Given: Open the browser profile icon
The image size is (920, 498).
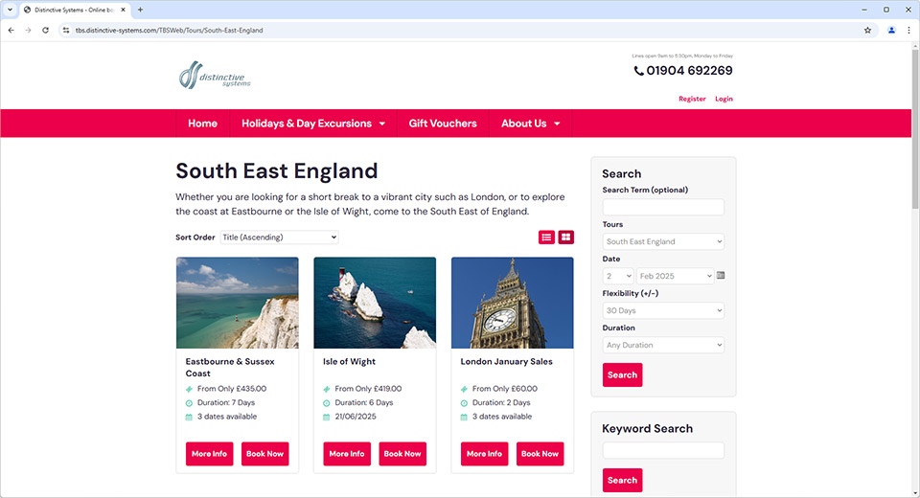Looking at the screenshot, I should pyautogui.click(x=891, y=30).
